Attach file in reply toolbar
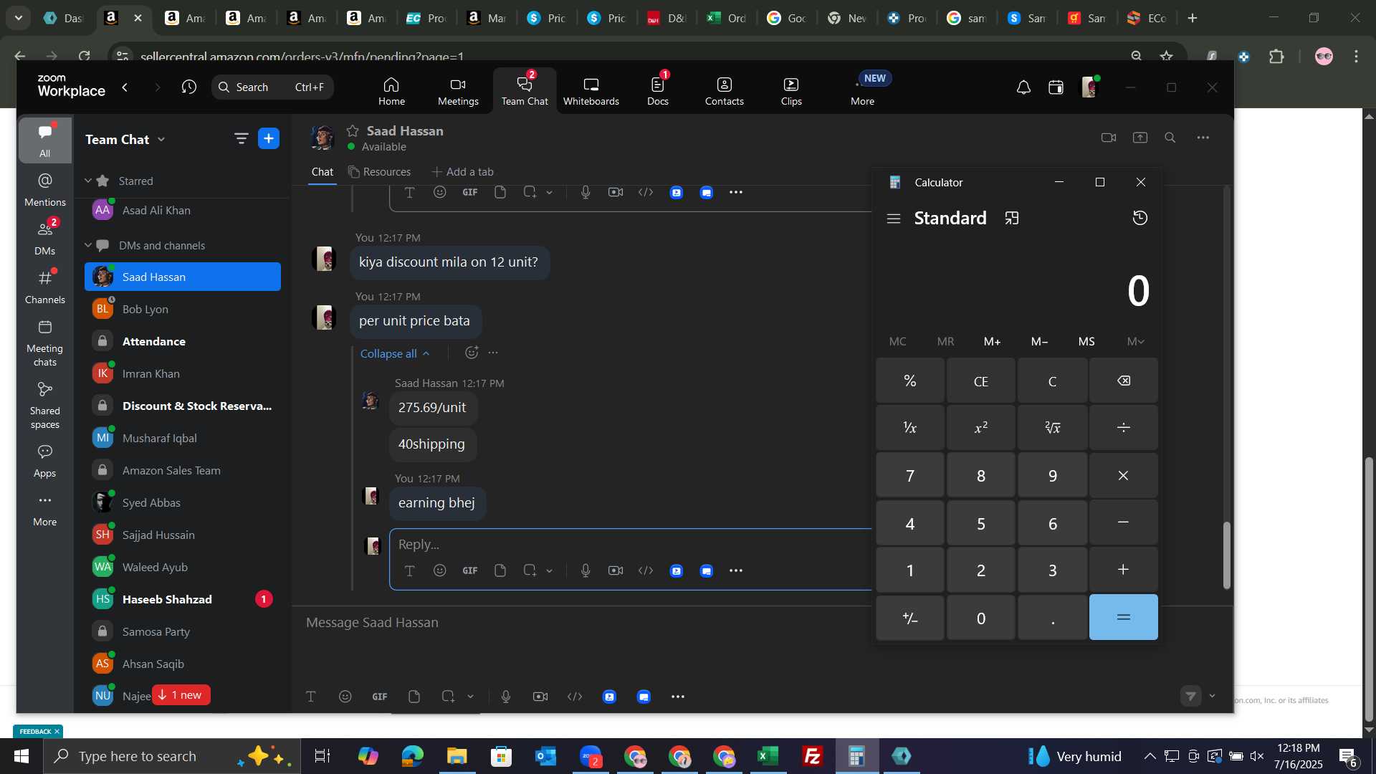 (x=500, y=570)
